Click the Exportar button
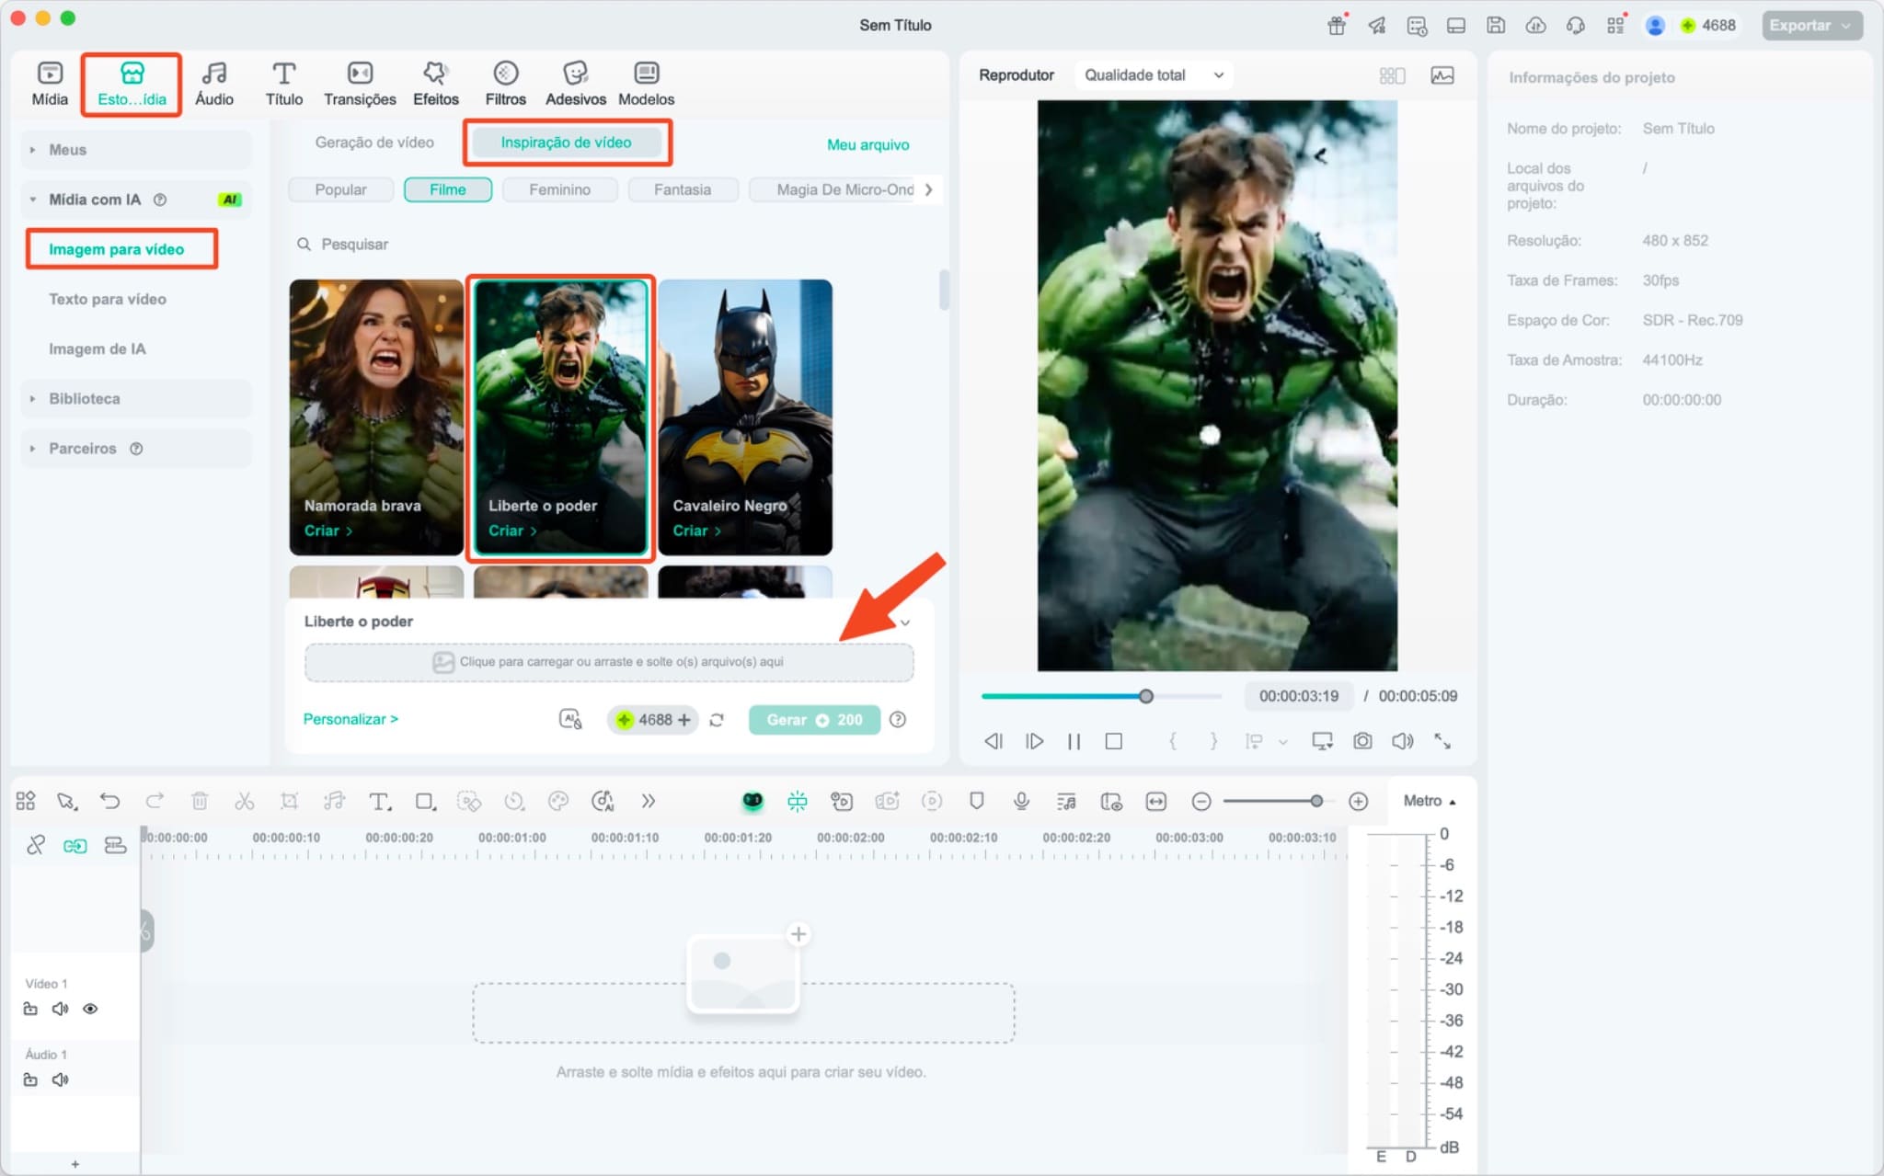The image size is (1884, 1176). (x=1811, y=26)
